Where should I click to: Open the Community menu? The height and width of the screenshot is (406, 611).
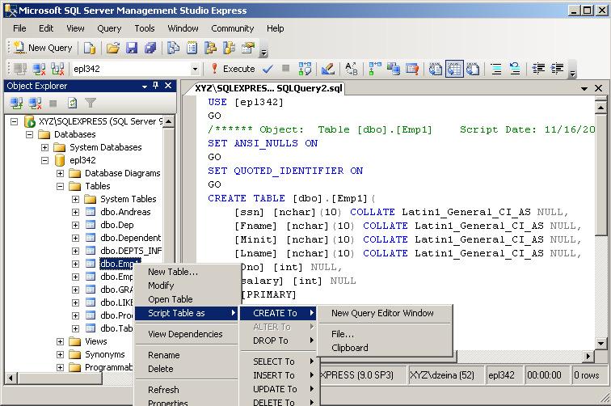pyautogui.click(x=232, y=28)
